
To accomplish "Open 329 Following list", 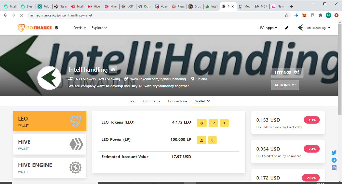I will tap(109, 79).
